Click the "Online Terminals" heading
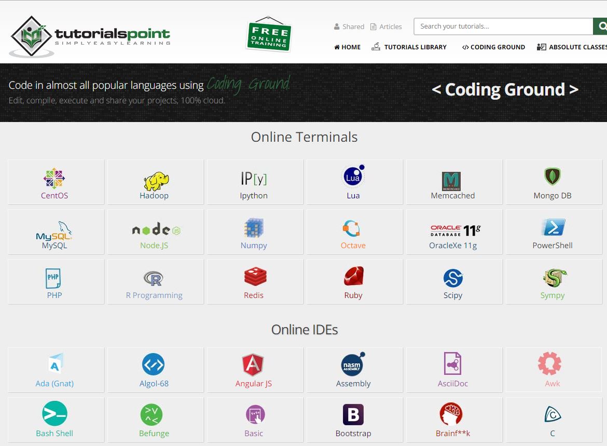The image size is (607, 446). tap(304, 137)
